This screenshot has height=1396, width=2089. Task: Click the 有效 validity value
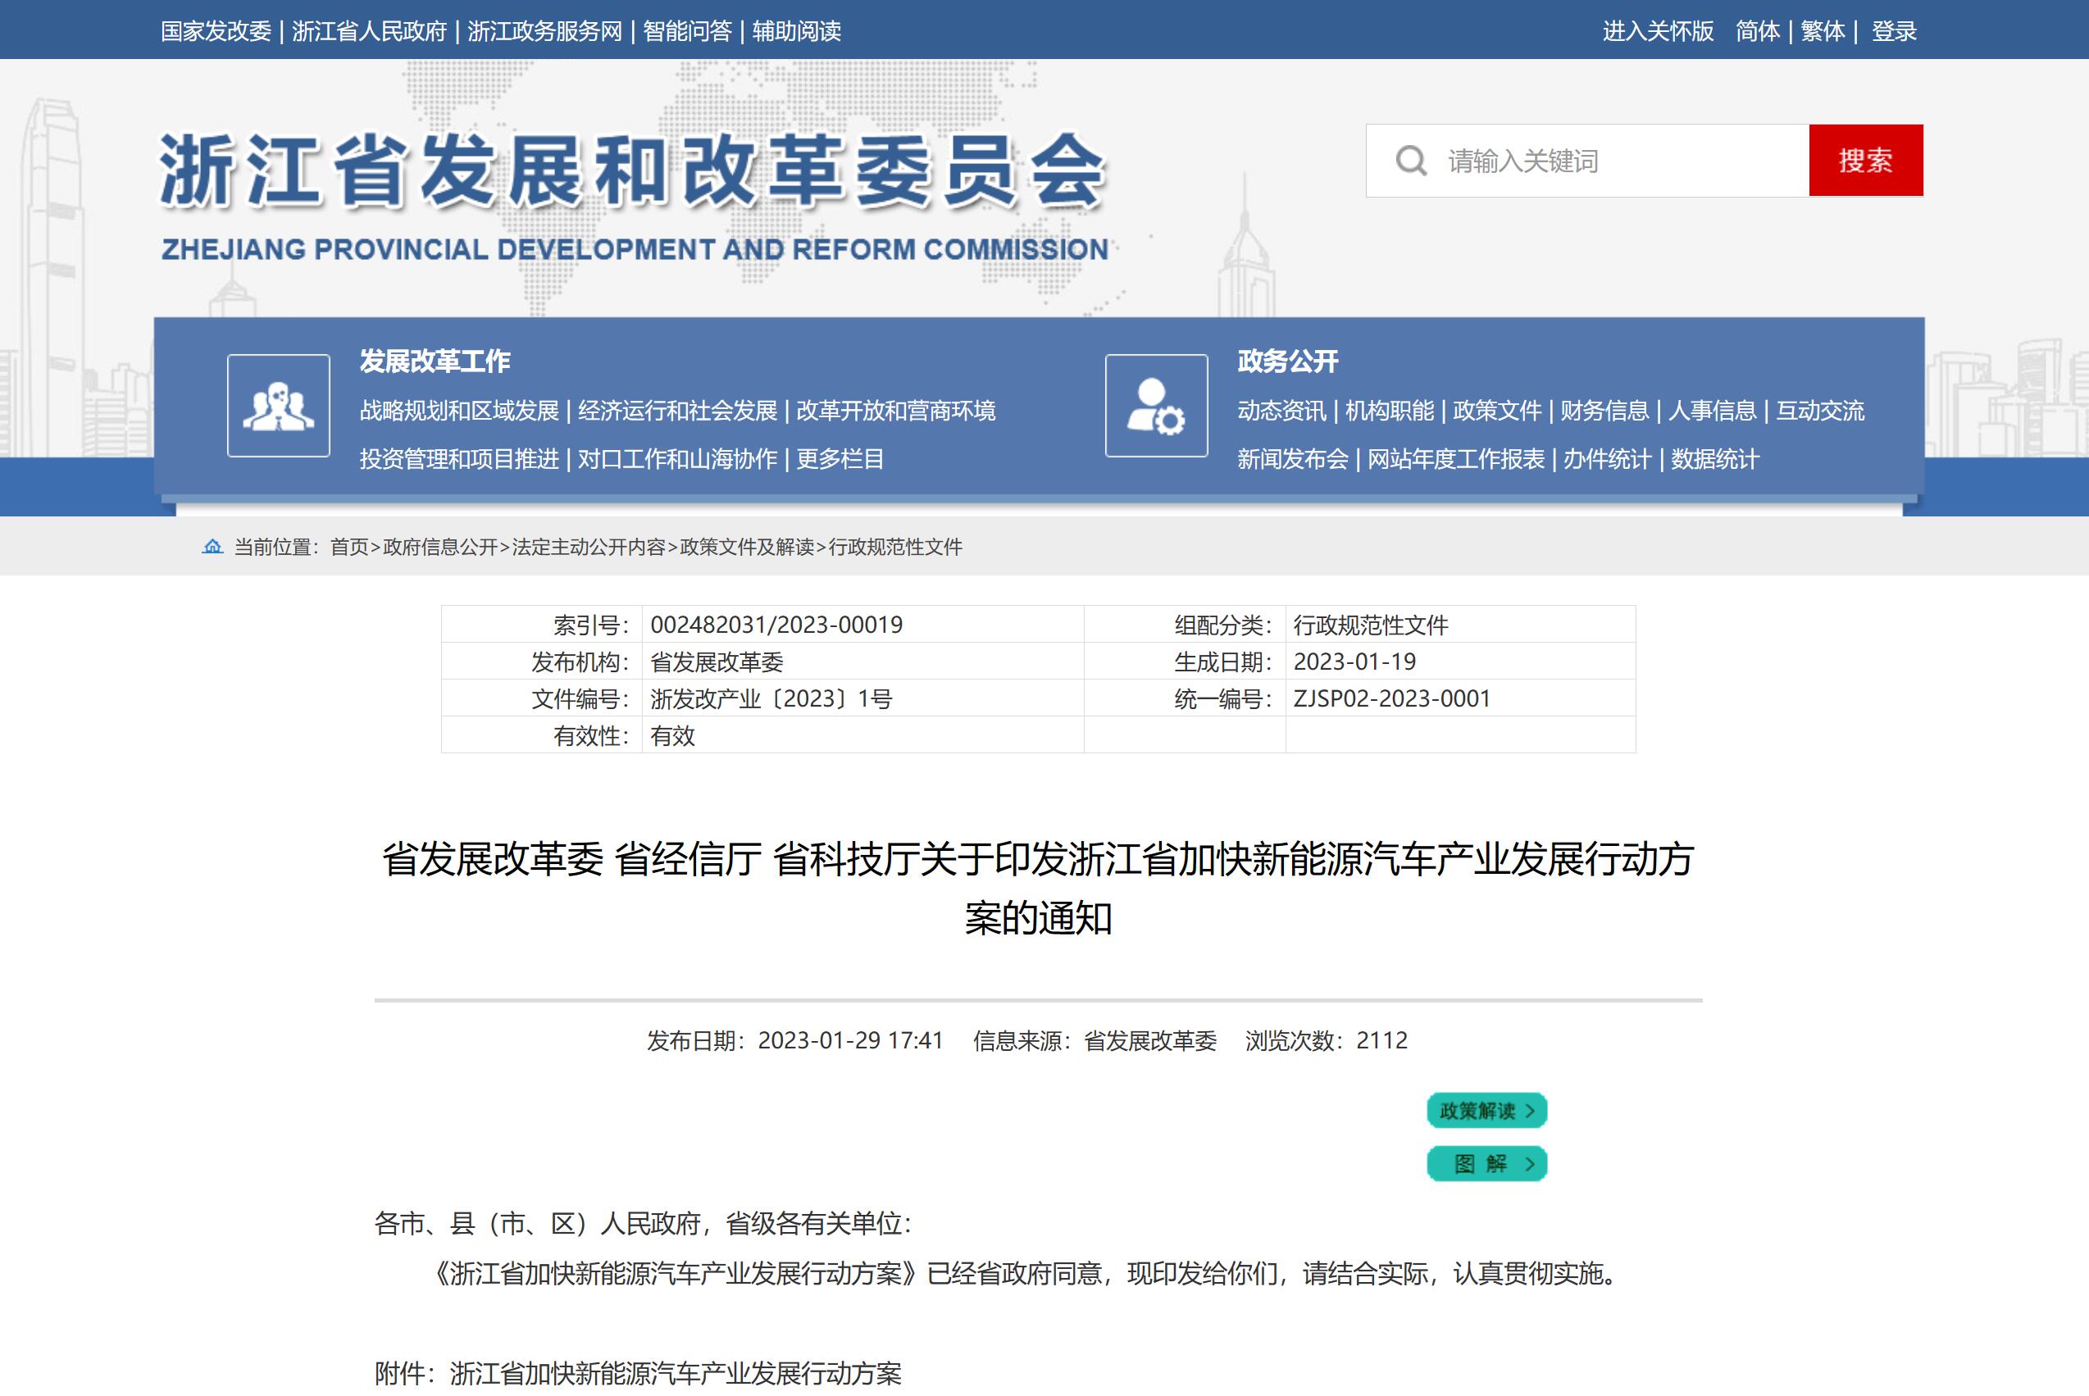point(672,736)
